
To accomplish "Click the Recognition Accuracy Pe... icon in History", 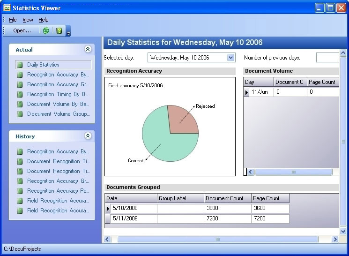I will (20, 191).
